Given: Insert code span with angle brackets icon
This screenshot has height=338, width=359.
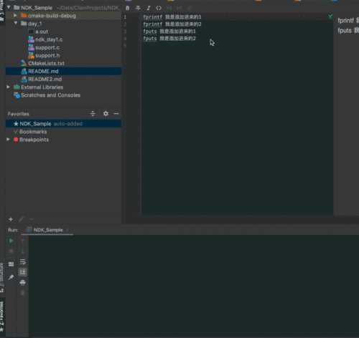Looking at the screenshot, I should coord(159,8).
